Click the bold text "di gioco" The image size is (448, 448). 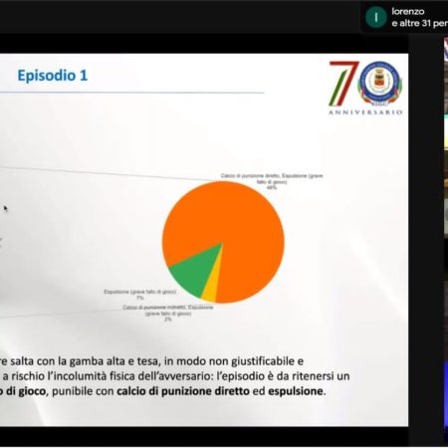tap(26, 391)
